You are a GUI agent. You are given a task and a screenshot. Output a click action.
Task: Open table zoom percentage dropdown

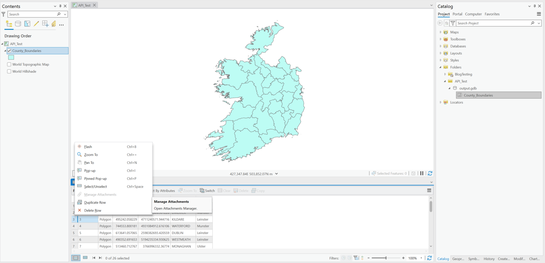pos(421,258)
